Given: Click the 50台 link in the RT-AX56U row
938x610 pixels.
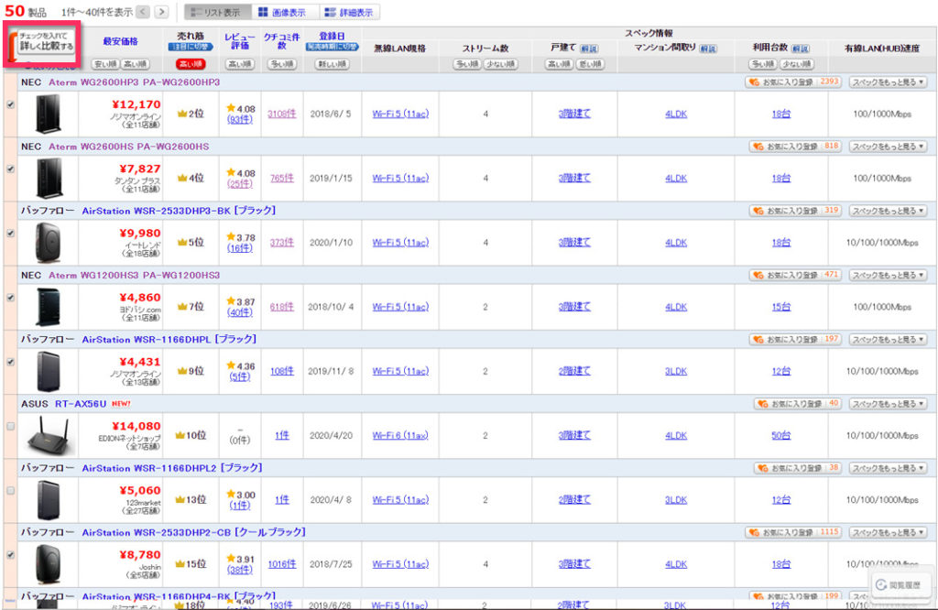Looking at the screenshot, I should (780, 435).
